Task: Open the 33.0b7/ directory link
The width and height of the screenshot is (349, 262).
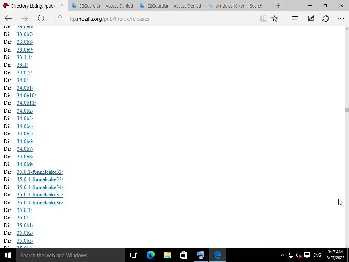Action: tap(25, 34)
